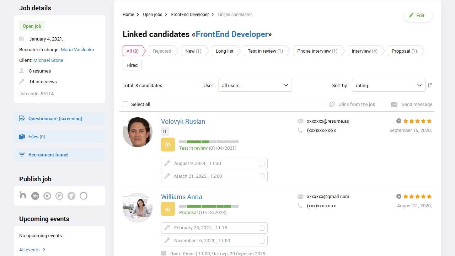Viewport: 455px width, 256px height.
Task: Select the New (1) candidates tab
Action: coord(193,51)
